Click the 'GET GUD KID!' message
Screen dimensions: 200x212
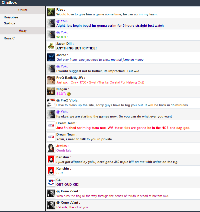pos(68,185)
